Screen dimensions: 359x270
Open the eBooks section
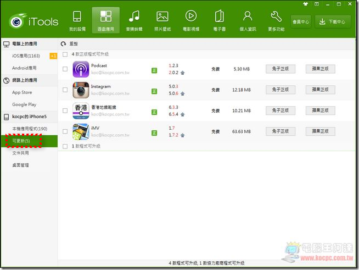220,20
